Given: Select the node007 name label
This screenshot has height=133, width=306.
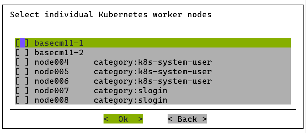Looking at the screenshot, I should [x=52, y=91].
